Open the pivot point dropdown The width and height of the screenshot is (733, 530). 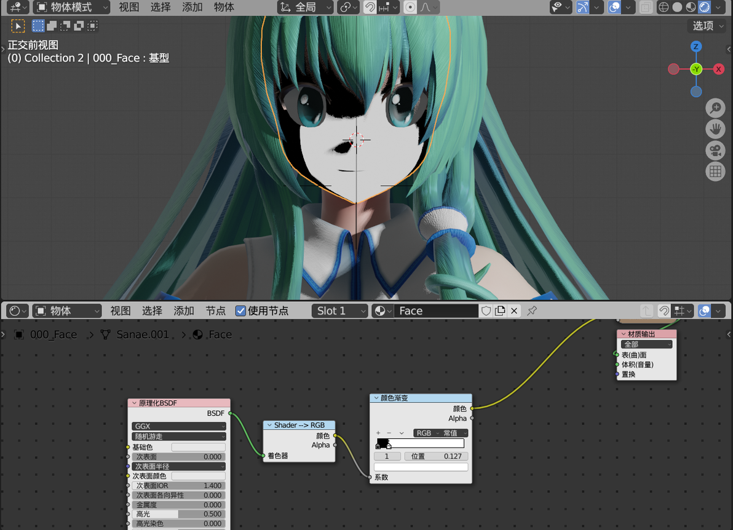[348, 7]
